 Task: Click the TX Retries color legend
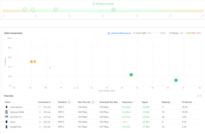[x=190, y=33]
